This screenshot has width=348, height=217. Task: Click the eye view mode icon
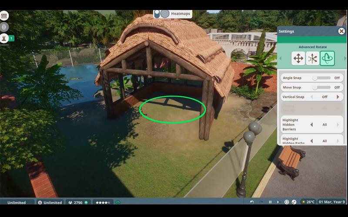click(4, 27)
